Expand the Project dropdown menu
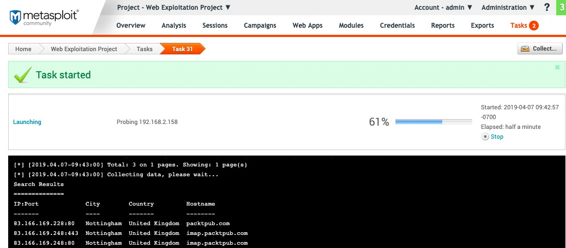This screenshot has height=248, width=566. [x=174, y=8]
